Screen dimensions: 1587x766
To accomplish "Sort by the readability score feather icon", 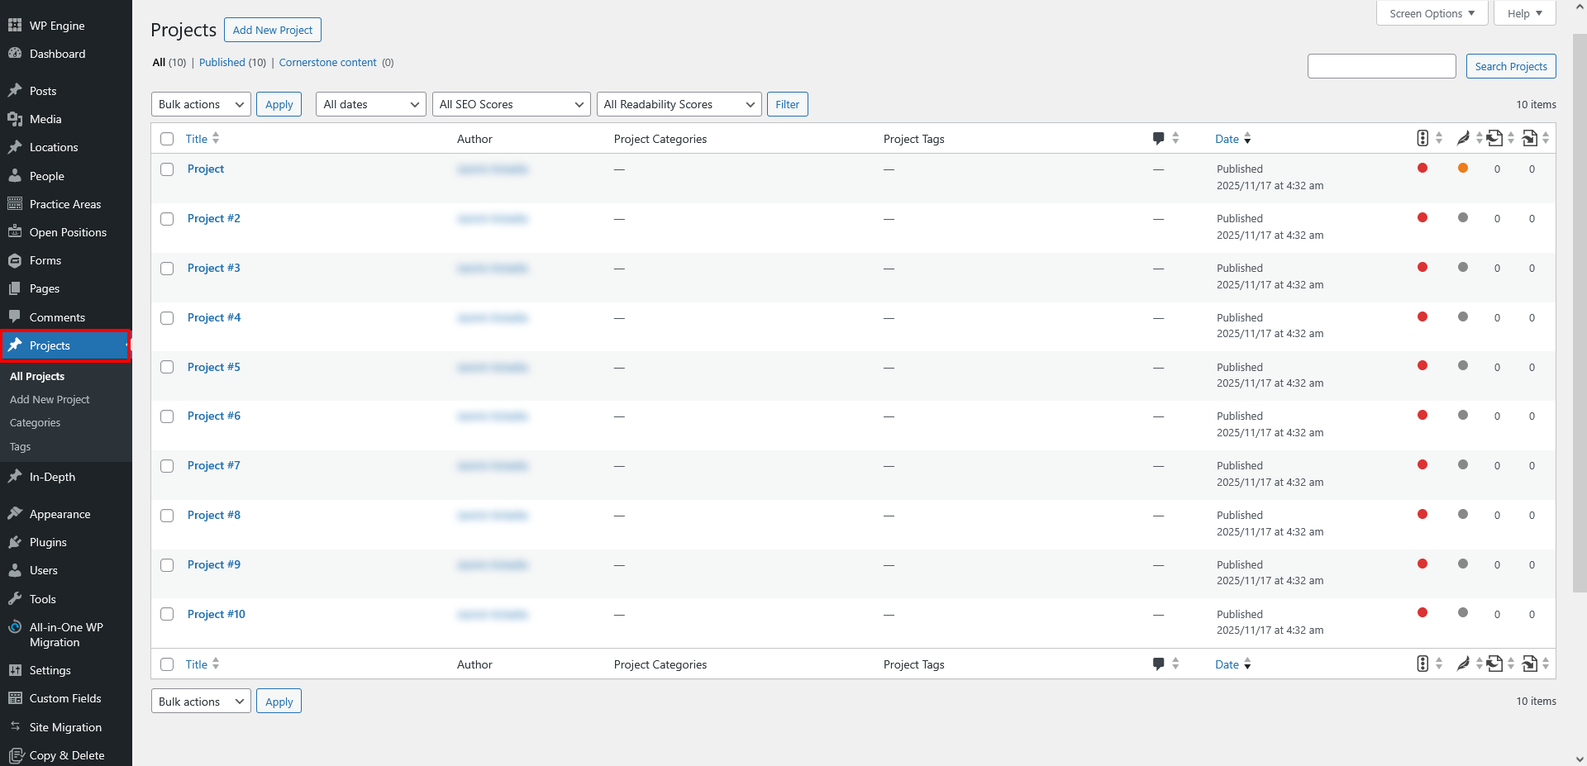I will tap(1462, 139).
